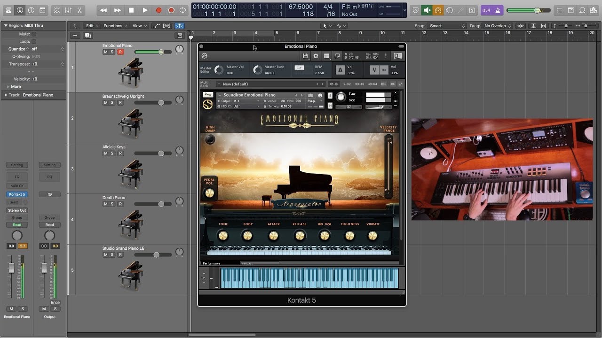The height and width of the screenshot is (338, 602).
Task: Open the Edit menu in tracks area
Action: coord(91,26)
